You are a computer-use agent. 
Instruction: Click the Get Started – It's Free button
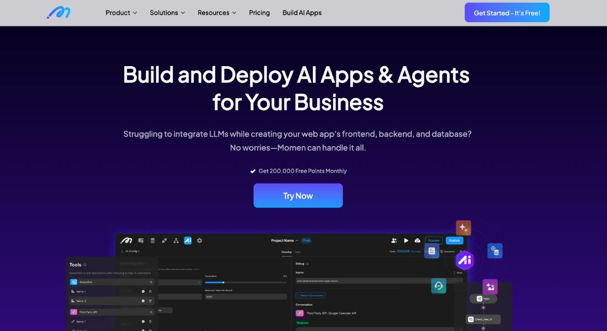[507, 12]
